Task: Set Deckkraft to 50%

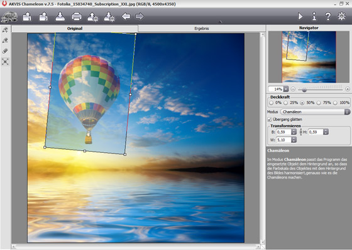Action: pos(302,103)
